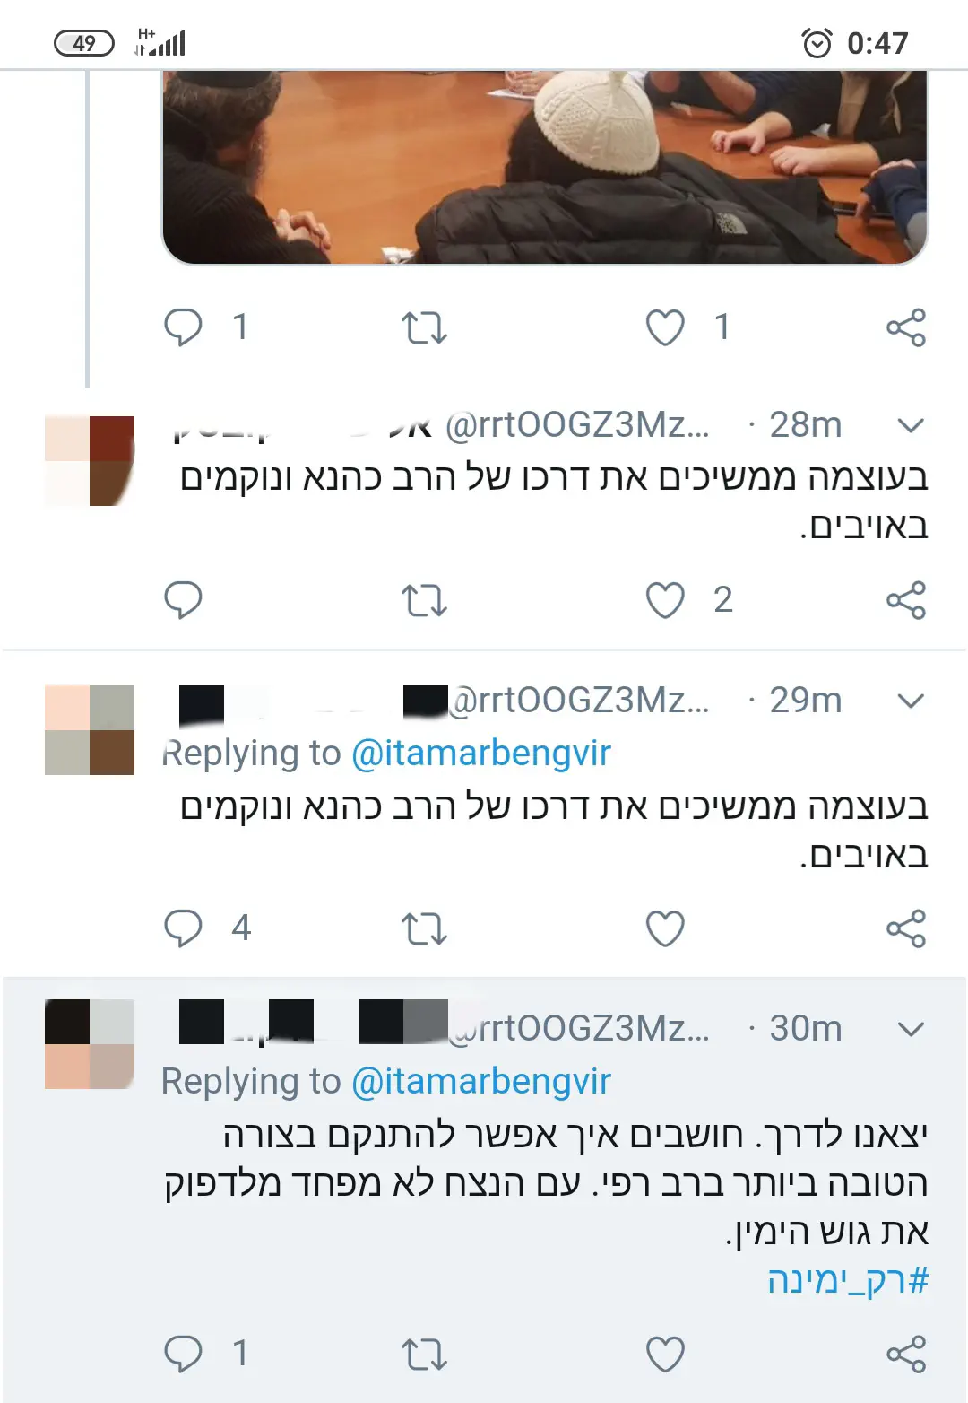
Task: Reply to the 29m tweet with 4 replies
Action: (x=183, y=928)
